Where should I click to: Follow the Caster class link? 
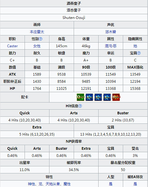pyautogui.click(x=12, y=46)
